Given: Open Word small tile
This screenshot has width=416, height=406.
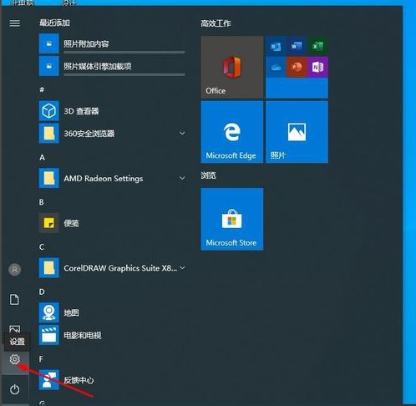Looking at the screenshot, I should point(297,46).
